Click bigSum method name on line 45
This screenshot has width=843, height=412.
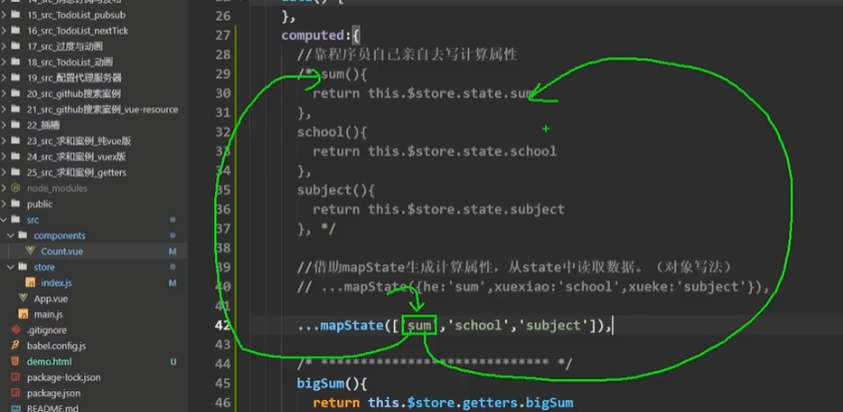tap(320, 383)
